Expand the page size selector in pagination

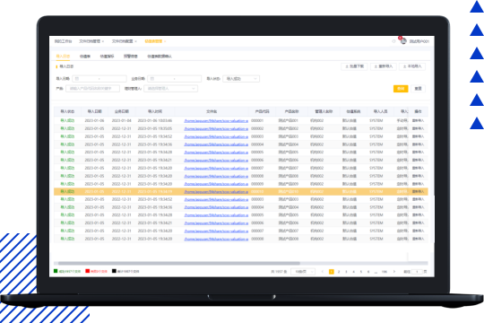pos(303,271)
